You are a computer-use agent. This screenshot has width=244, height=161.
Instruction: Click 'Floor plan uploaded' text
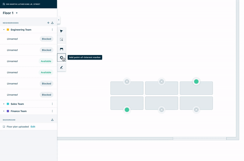(x=18, y=127)
